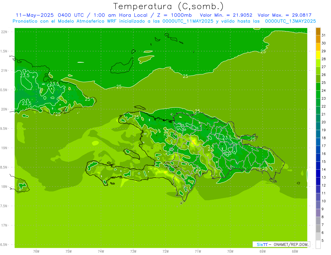
Task: Click the title "Temperatura (C,somb.)"
Action: coord(169,6)
